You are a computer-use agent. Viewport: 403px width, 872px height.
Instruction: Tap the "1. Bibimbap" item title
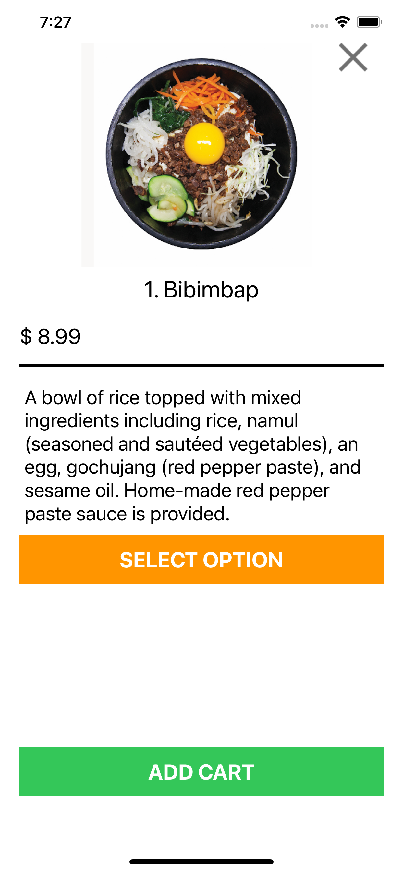pos(201,290)
